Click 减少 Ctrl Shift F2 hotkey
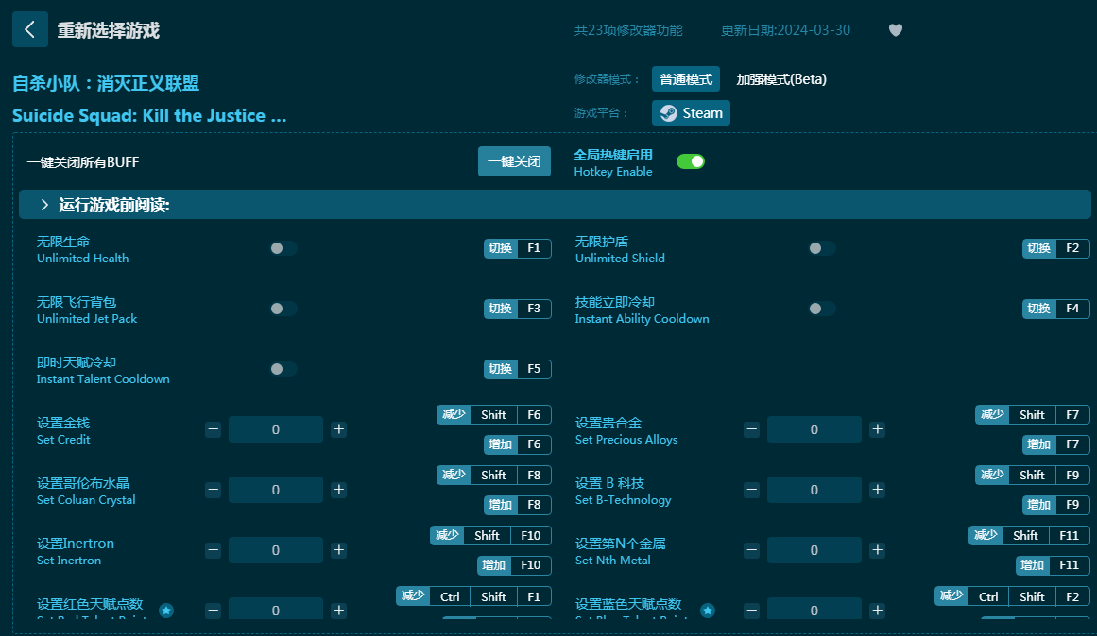 (x=1012, y=596)
